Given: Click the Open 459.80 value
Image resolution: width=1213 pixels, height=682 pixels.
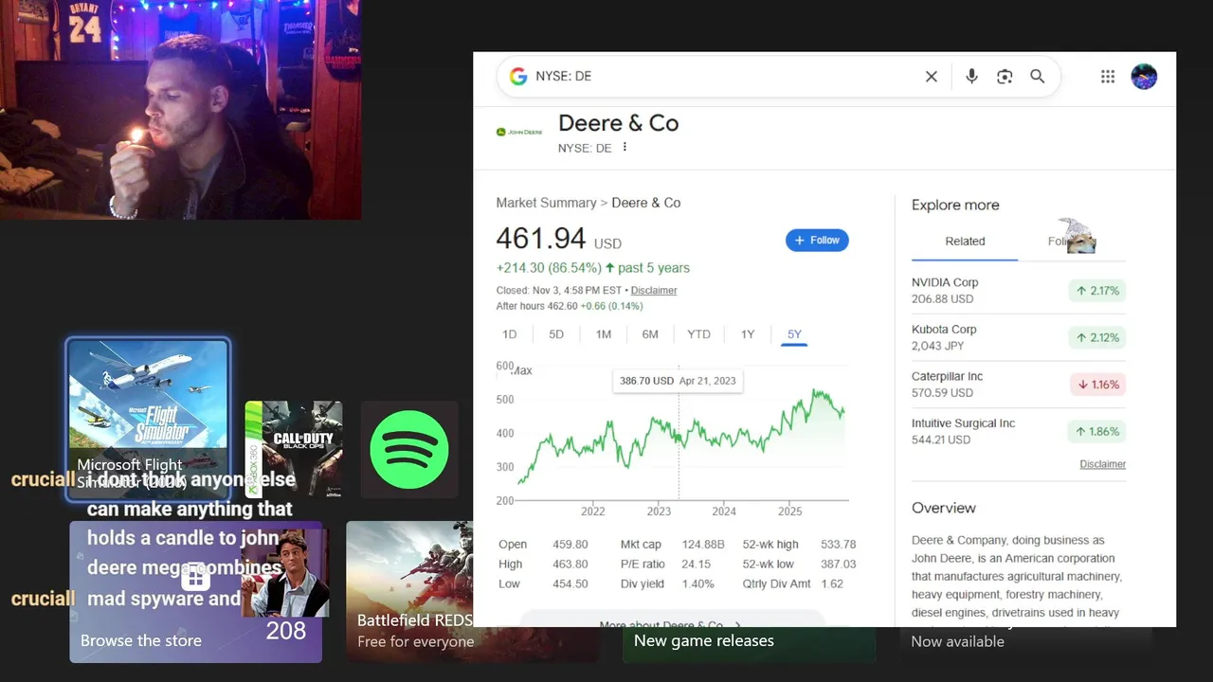Looking at the screenshot, I should click(x=570, y=545).
